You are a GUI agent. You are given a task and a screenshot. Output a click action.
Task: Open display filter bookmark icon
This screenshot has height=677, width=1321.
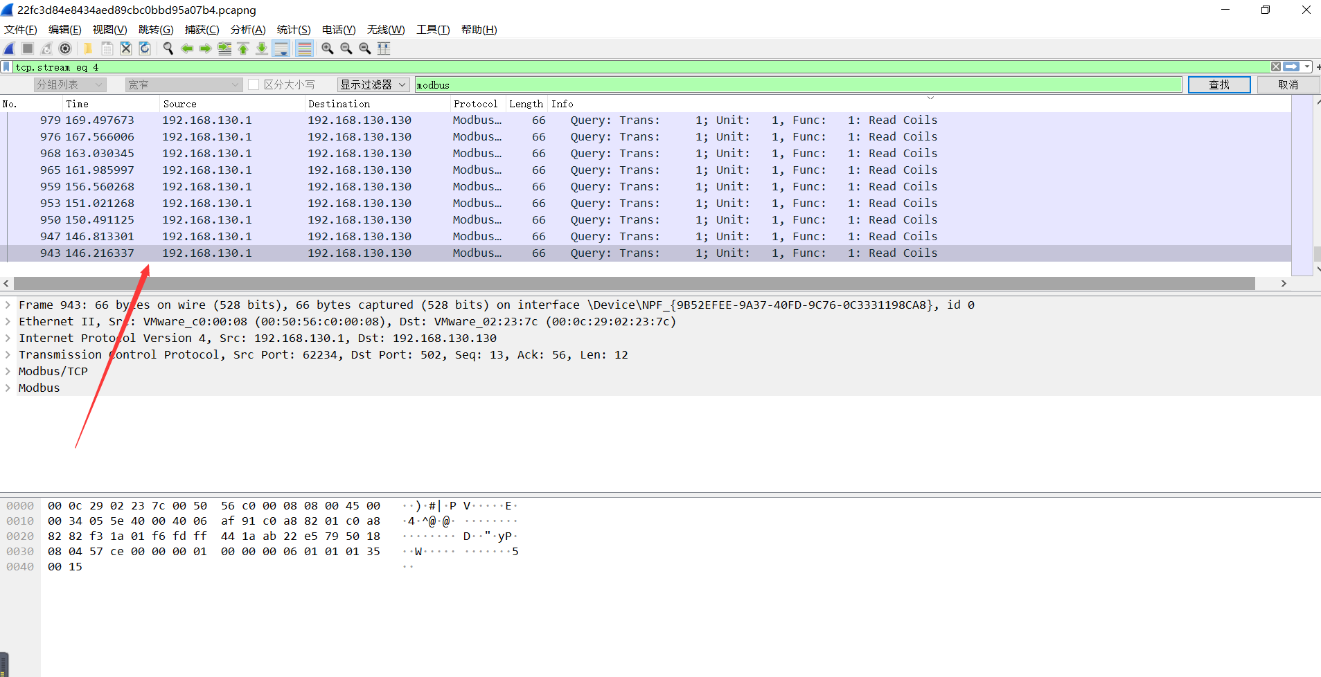(x=7, y=67)
